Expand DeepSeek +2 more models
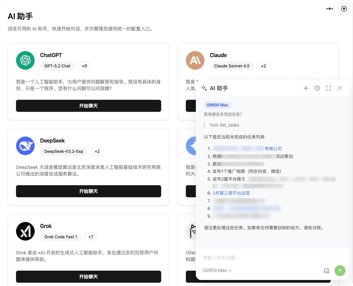353x286 pixels. click(x=97, y=151)
